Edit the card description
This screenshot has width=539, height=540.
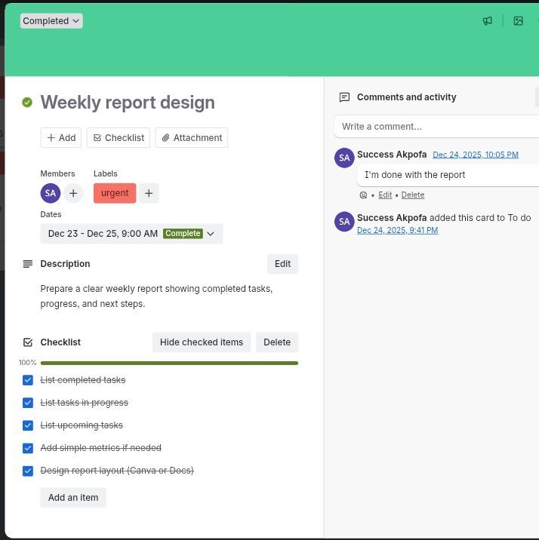coord(282,264)
